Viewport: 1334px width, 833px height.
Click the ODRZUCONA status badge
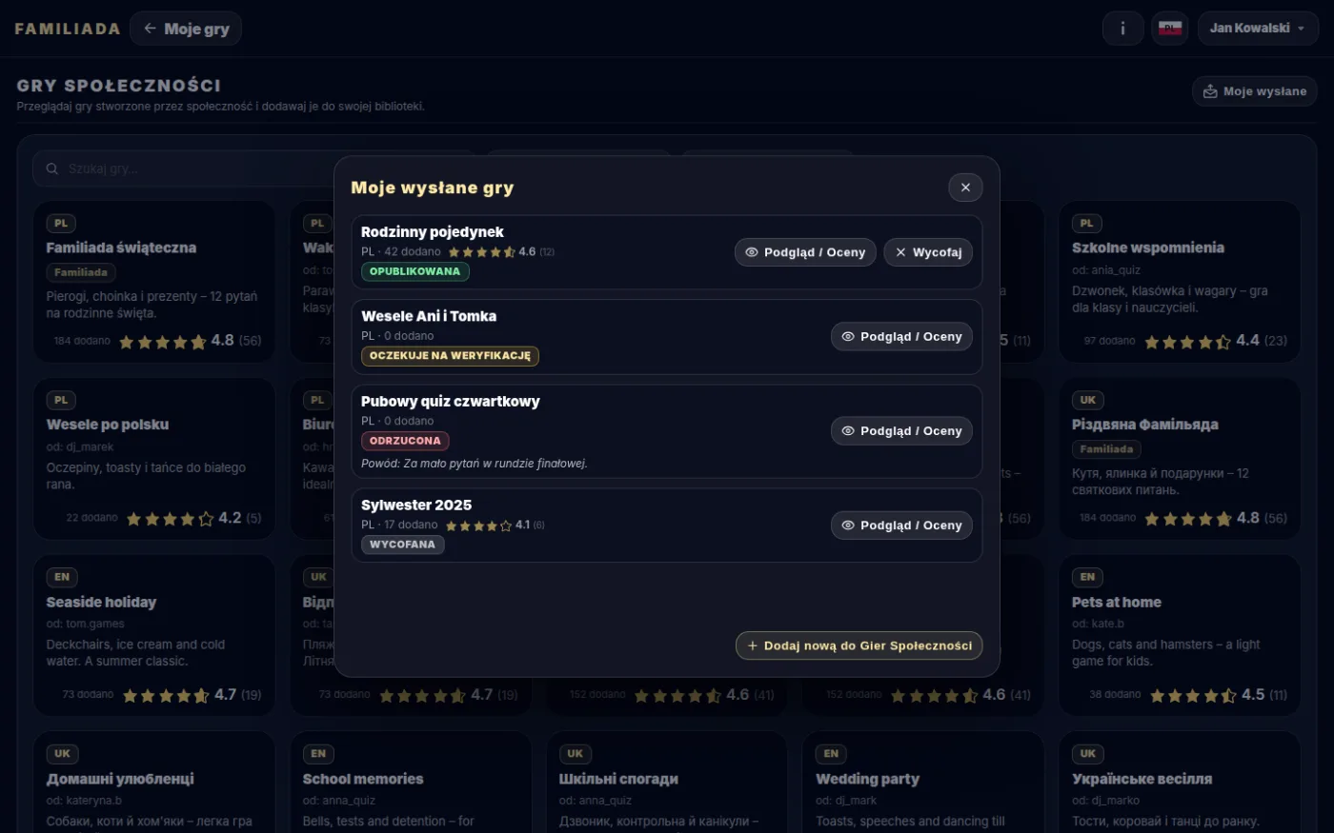pyautogui.click(x=405, y=441)
